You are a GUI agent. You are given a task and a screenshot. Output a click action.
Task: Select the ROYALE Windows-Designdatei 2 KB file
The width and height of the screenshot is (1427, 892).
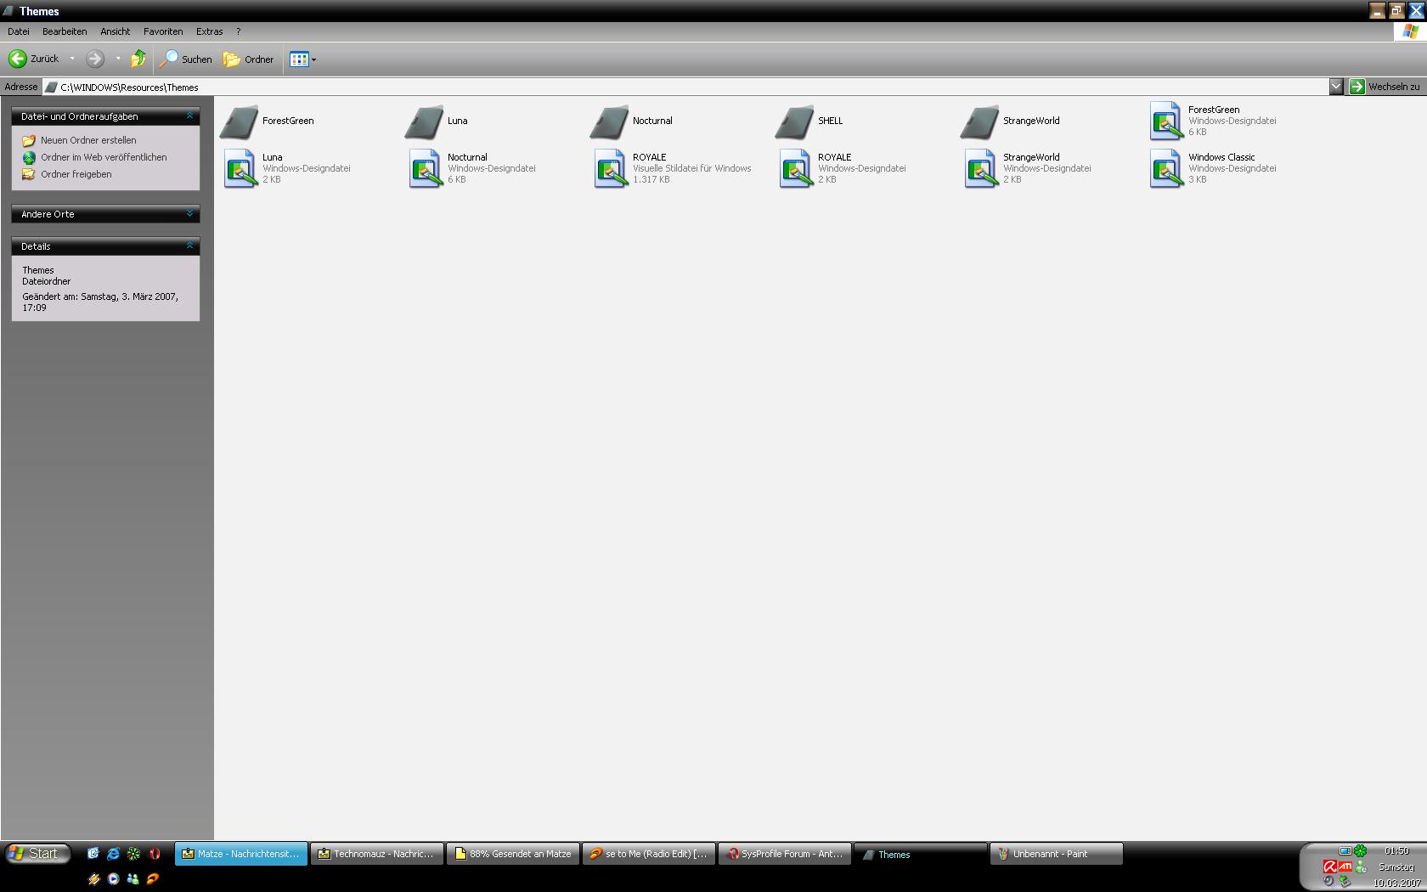pyautogui.click(x=843, y=168)
